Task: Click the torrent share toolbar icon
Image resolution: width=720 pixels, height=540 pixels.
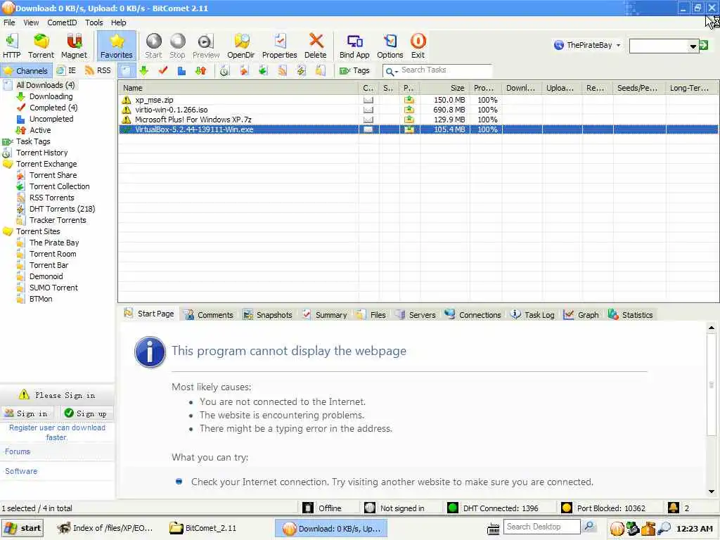Action: pyautogui.click(x=243, y=71)
